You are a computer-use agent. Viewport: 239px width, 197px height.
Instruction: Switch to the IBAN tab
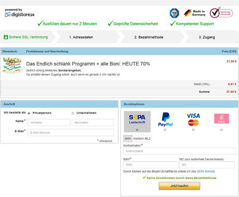pyautogui.click(x=128, y=138)
